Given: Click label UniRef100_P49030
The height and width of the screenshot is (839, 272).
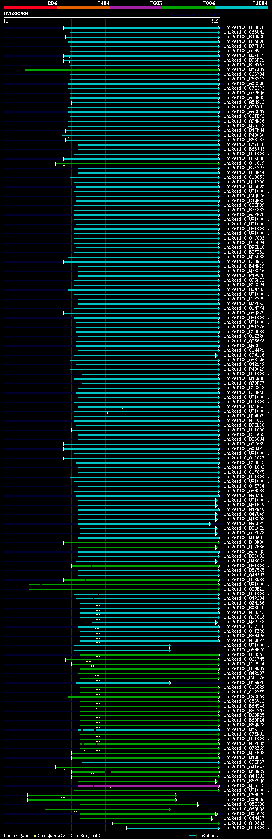Looking at the screenshot, I should click(x=244, y=135).
